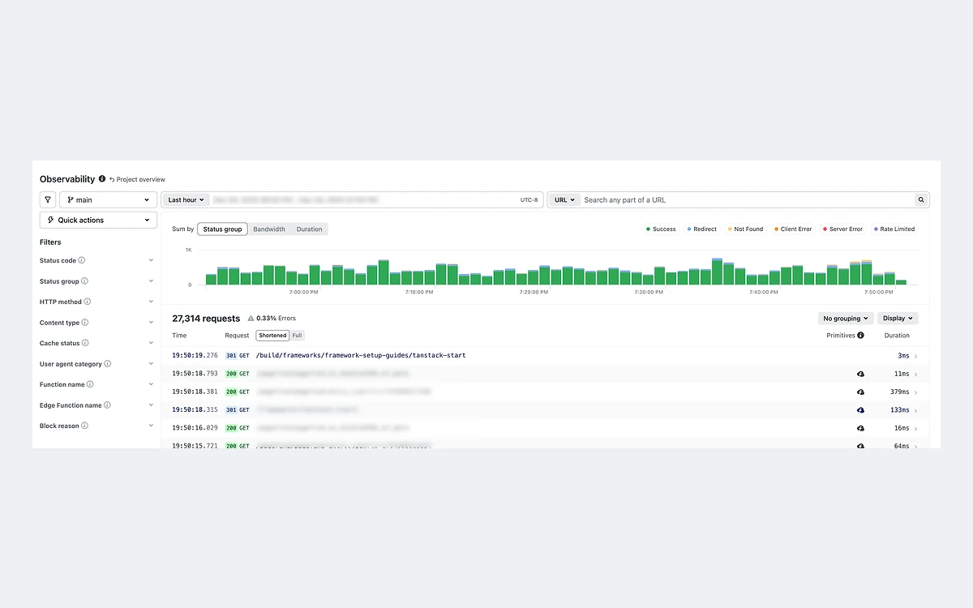973x608 pixels.
Task: Expand the Status code filter chevron
Action: click(x=151, y=260)
